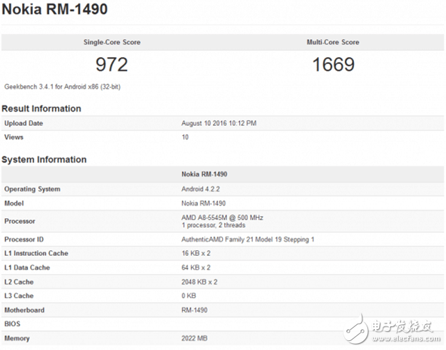Select the Views row label
Image resolution: width=446 pixels, height=350 pixels.
[15, 137]
